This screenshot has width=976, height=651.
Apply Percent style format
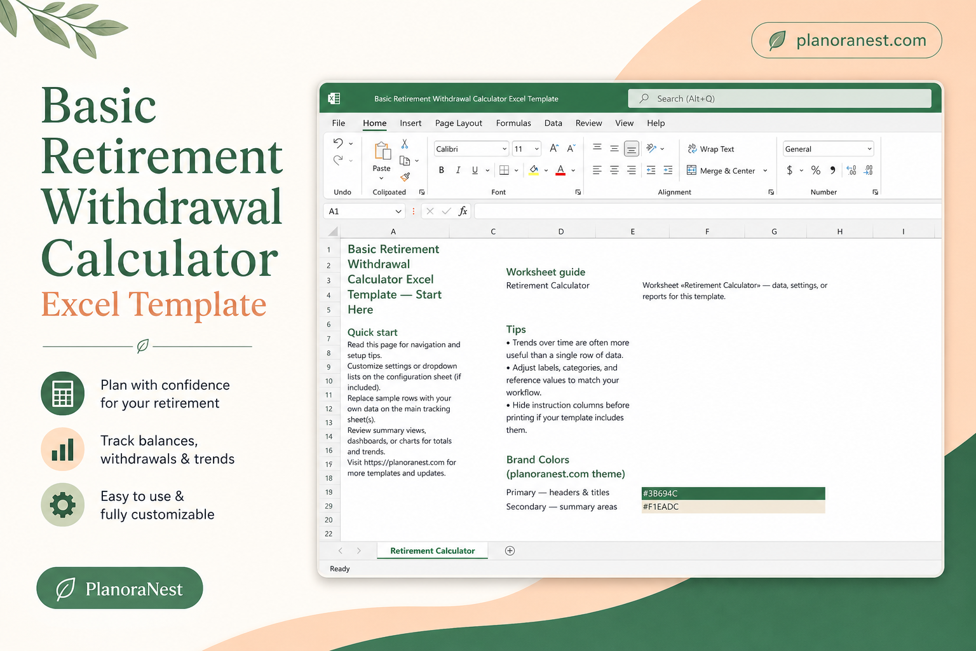(x=816, y=170)
